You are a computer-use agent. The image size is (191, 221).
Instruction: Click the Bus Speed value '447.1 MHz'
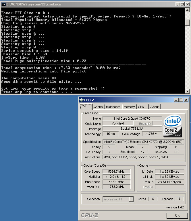point(116,182)
